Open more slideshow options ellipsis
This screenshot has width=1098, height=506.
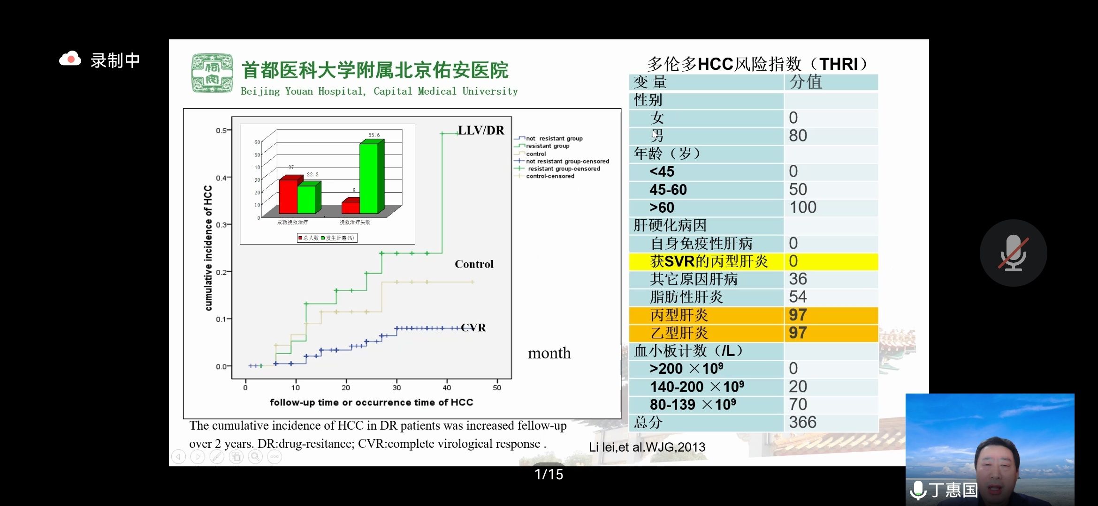pos(274,456)
